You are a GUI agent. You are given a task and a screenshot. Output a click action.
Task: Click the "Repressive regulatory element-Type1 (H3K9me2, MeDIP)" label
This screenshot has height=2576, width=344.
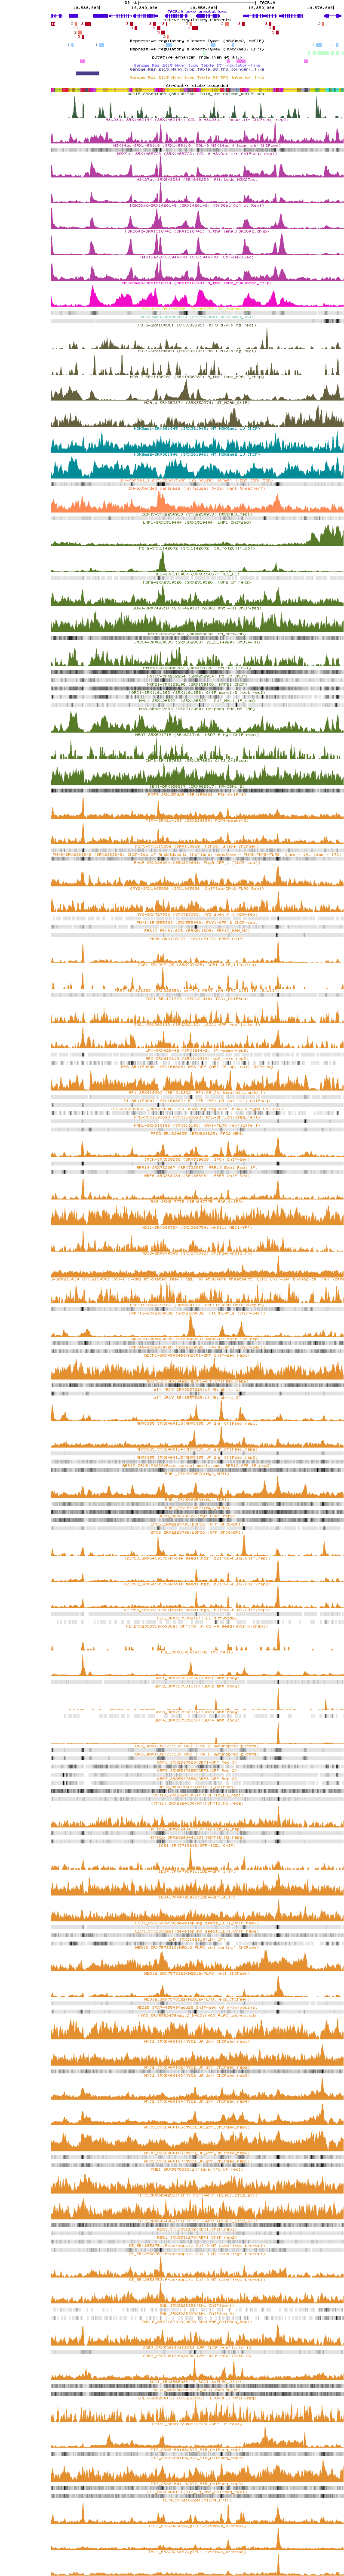197,41
